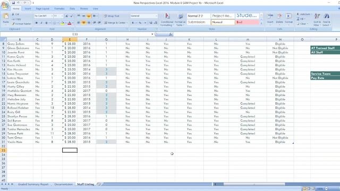
Task: Open the font color dropdown arrow
Action: [73, 23]
